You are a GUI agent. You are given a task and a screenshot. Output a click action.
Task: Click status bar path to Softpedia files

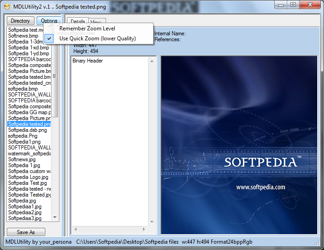pyautogui.click(x=127, y=242)
